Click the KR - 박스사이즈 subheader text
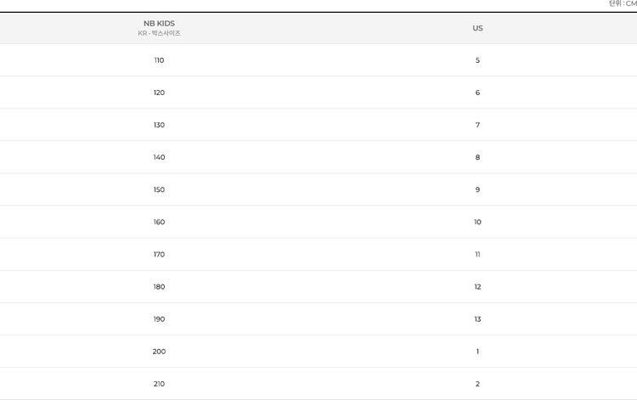637x400 pixels. click(x=160, y=33)
